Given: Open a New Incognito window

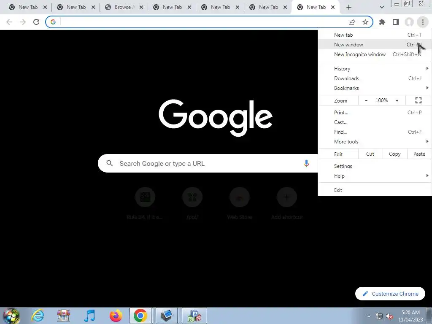Looking at the screenshot, I should [x=375, y=54].
